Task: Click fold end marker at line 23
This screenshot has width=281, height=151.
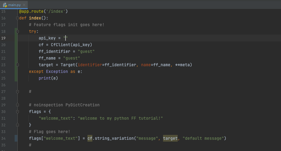Action: 17,65
